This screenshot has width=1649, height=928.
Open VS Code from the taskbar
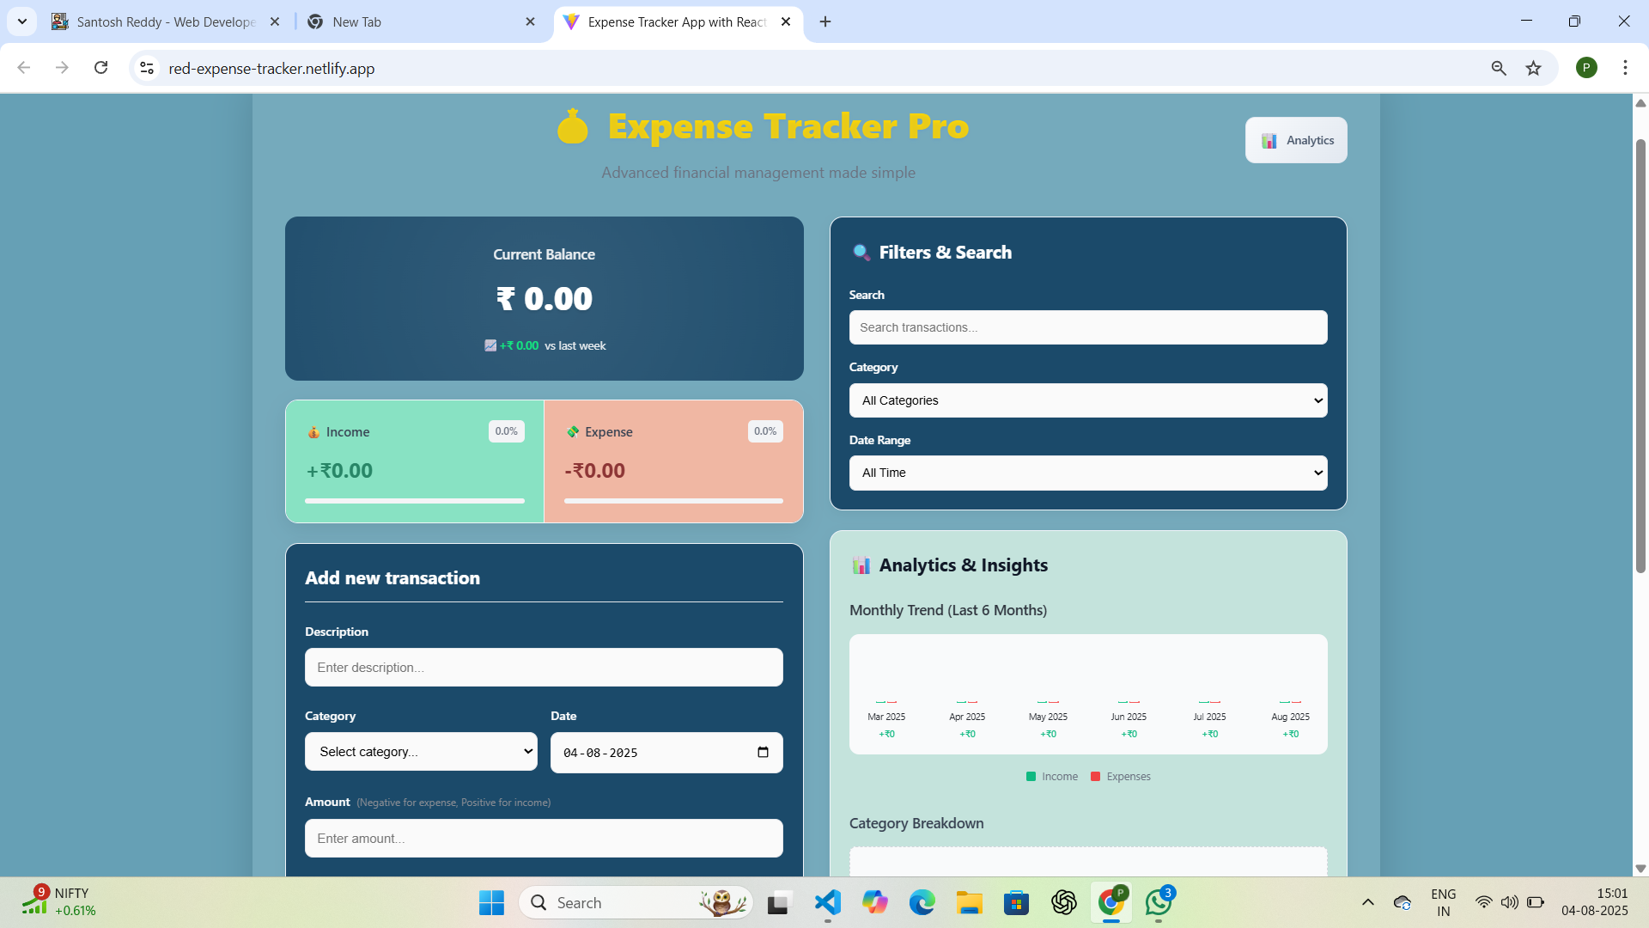pyautogui.click(x=827, y=902)
